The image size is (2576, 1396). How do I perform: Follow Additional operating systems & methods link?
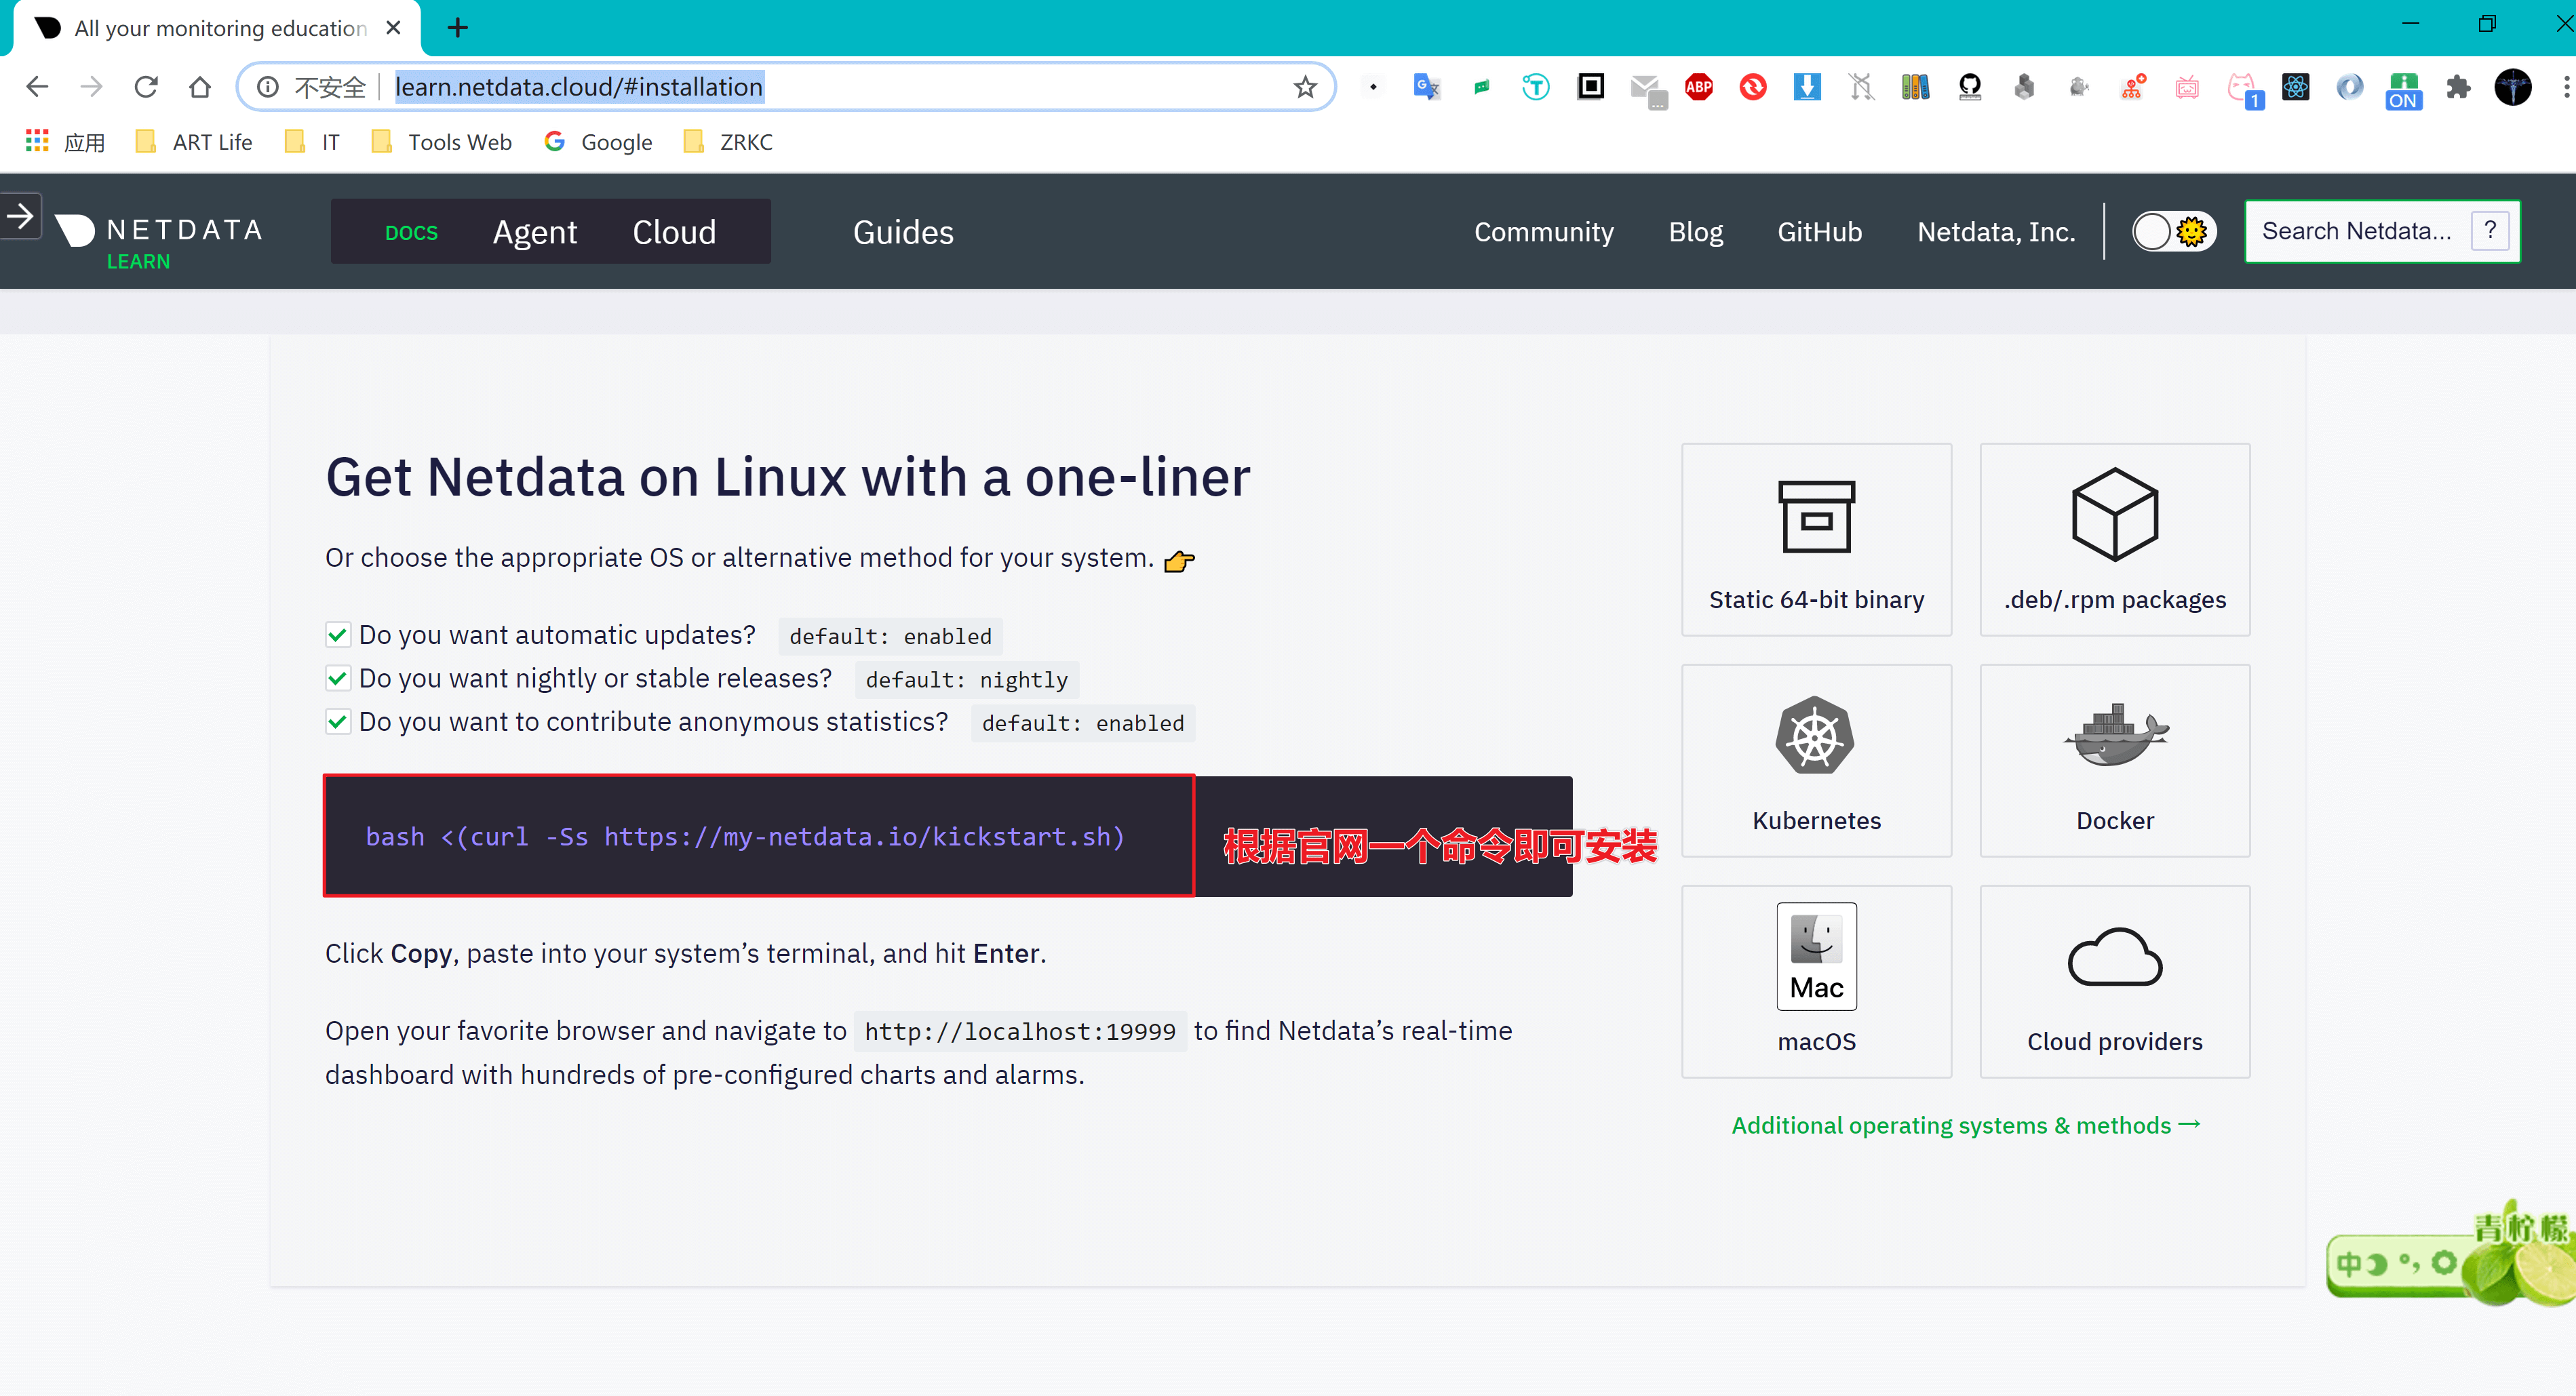pos(1965,1125)
